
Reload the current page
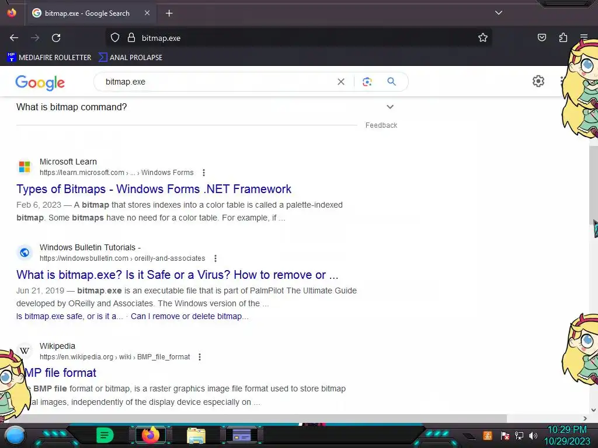pyautogui.click(x=56, y=38)
